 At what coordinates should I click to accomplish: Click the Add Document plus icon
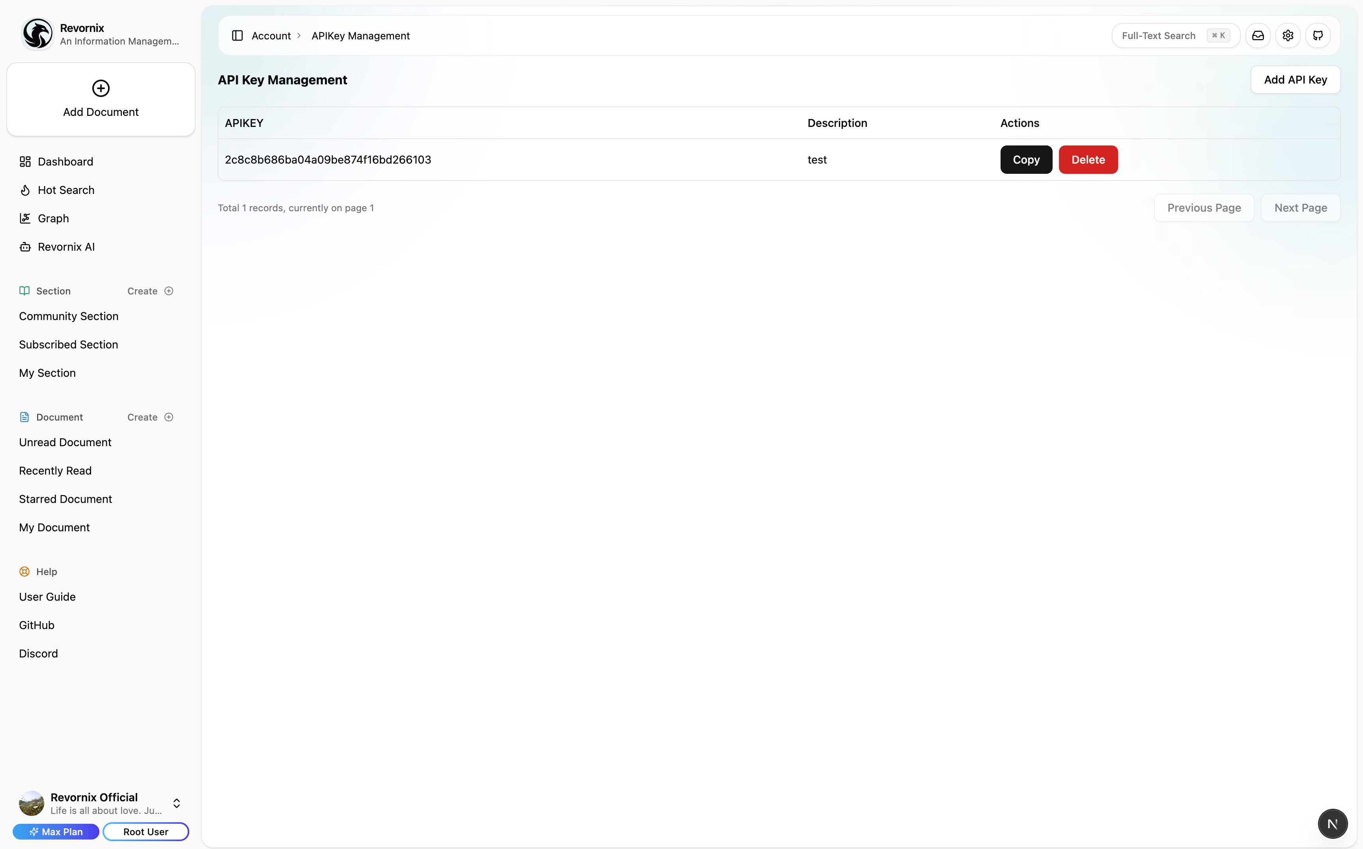click(x=101, y=88)
